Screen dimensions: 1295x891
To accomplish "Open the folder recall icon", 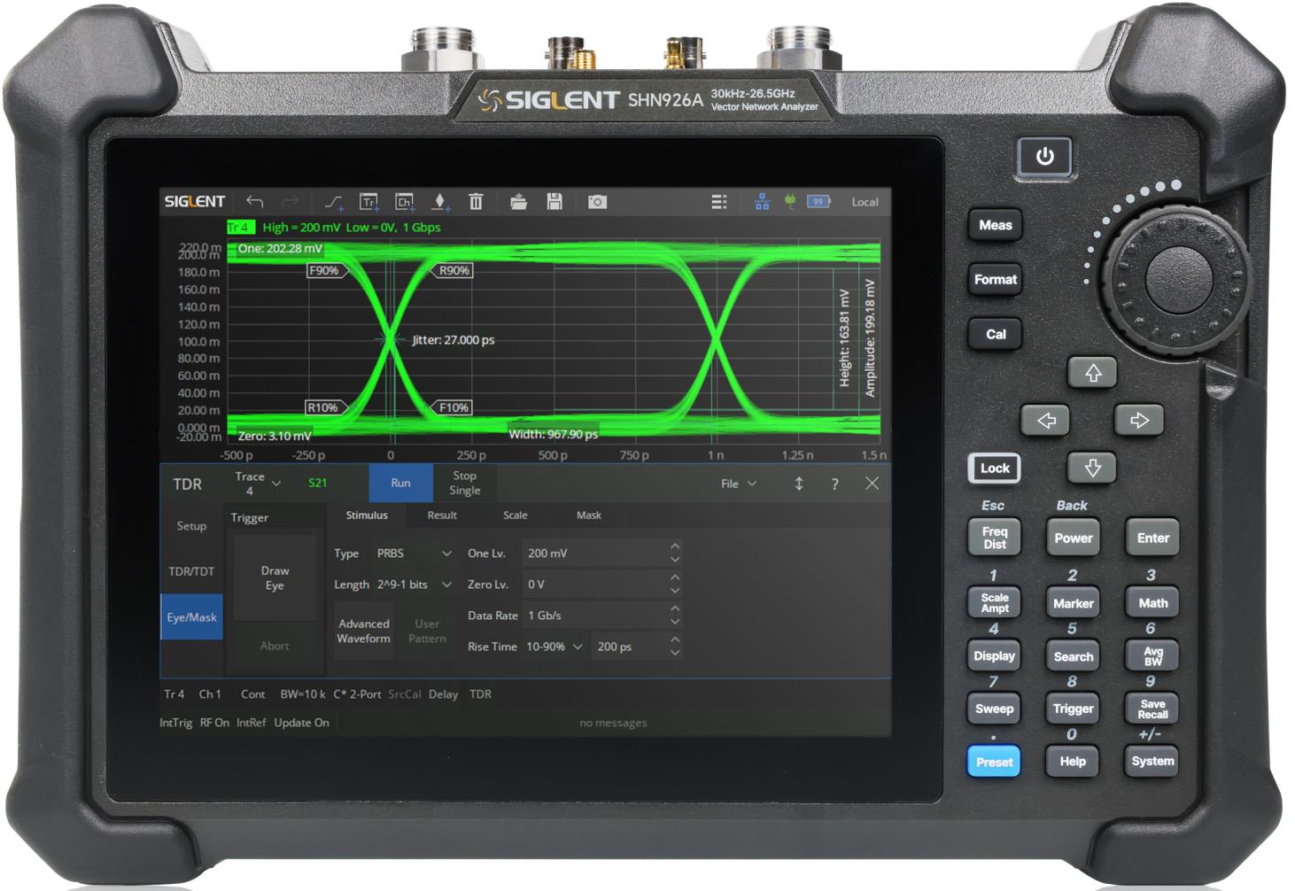I will (518, 202).
